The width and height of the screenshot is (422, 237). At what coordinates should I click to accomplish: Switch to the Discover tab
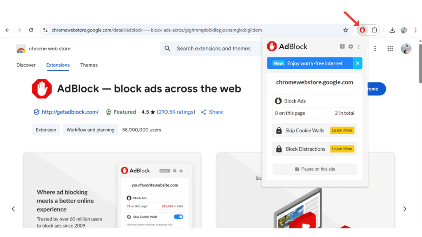tap(26, 65)
